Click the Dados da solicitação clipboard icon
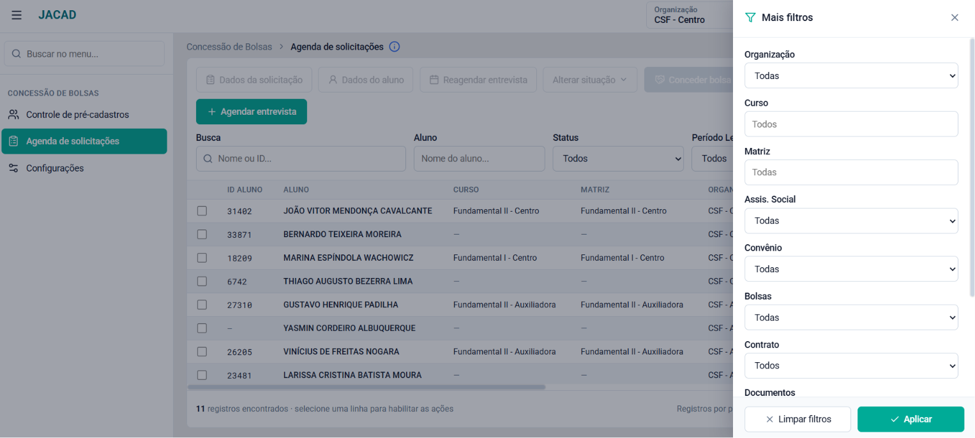 pyautogui.click(x=210, y=80)
